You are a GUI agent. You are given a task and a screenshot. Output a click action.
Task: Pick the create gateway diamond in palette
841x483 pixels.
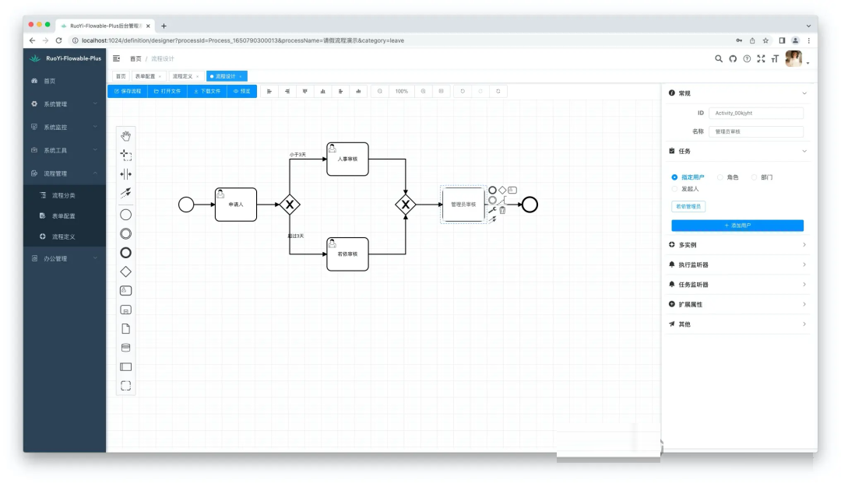pos(125,271)
